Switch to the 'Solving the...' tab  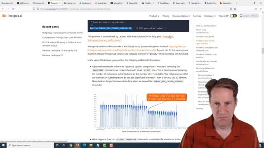(116, 3)
